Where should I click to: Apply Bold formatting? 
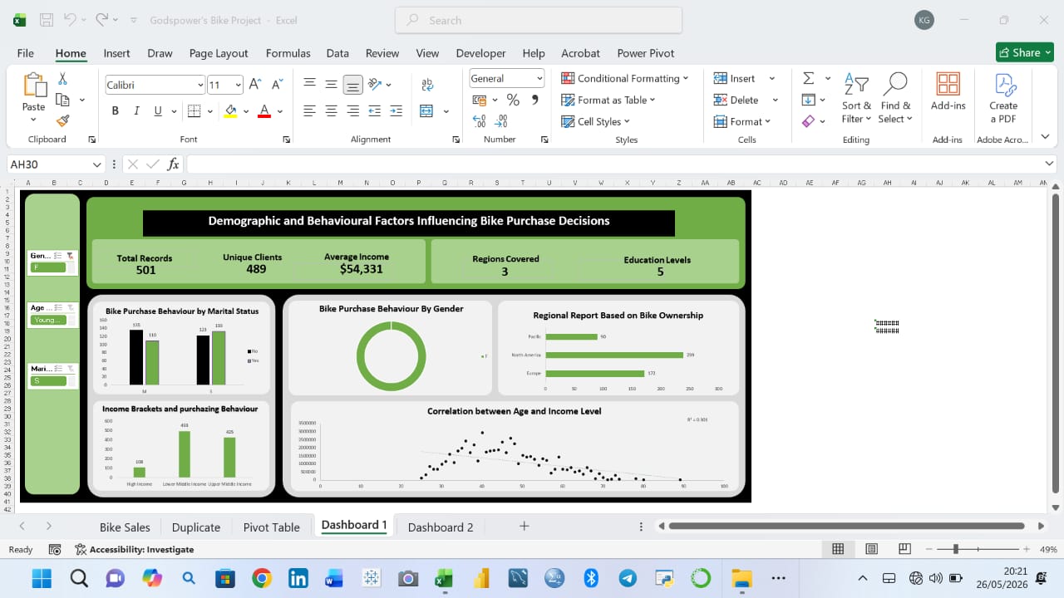[115, 111]
